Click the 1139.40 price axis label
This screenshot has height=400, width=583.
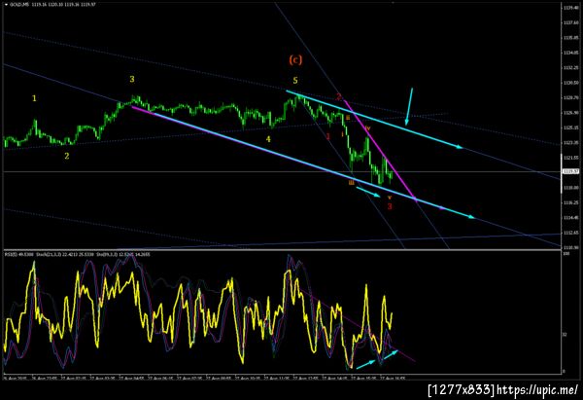coord(570,8)
